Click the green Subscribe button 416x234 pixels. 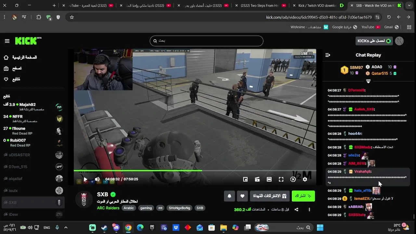tap(303, 196)
